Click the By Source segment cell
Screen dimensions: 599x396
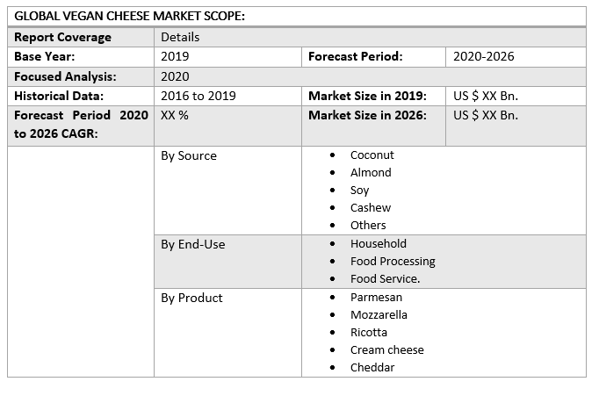click(x=189, y=156)
